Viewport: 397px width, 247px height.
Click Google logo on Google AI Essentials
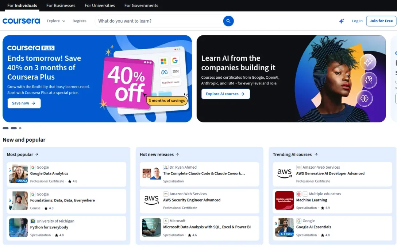tap(299, 221)
